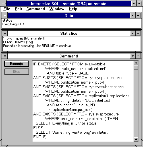Screen dimensions: 143x147
Task: Open the Command menu in menu bar
Action: click(36, 9)
